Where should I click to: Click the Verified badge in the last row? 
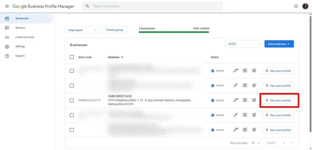pyautogui.click(x=218, y=130)
